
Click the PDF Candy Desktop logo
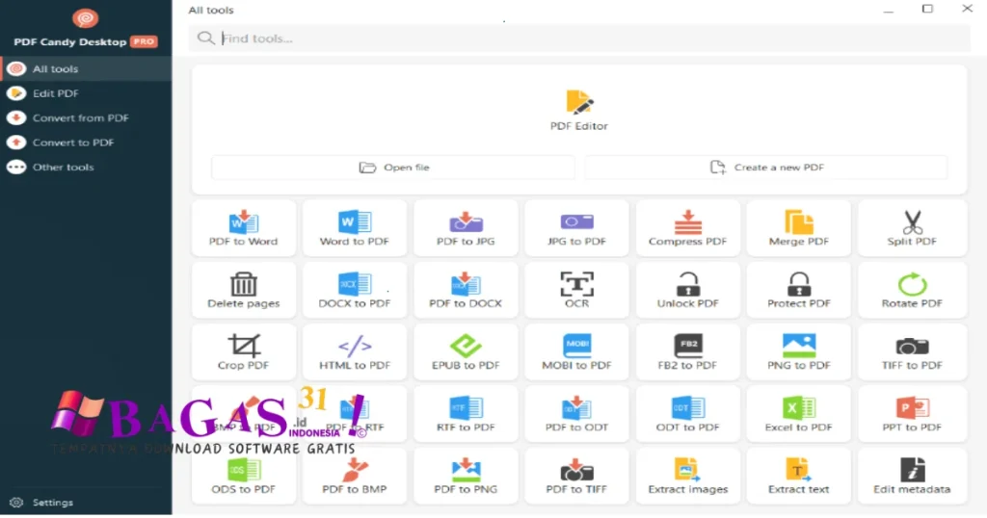pos(86,18)
